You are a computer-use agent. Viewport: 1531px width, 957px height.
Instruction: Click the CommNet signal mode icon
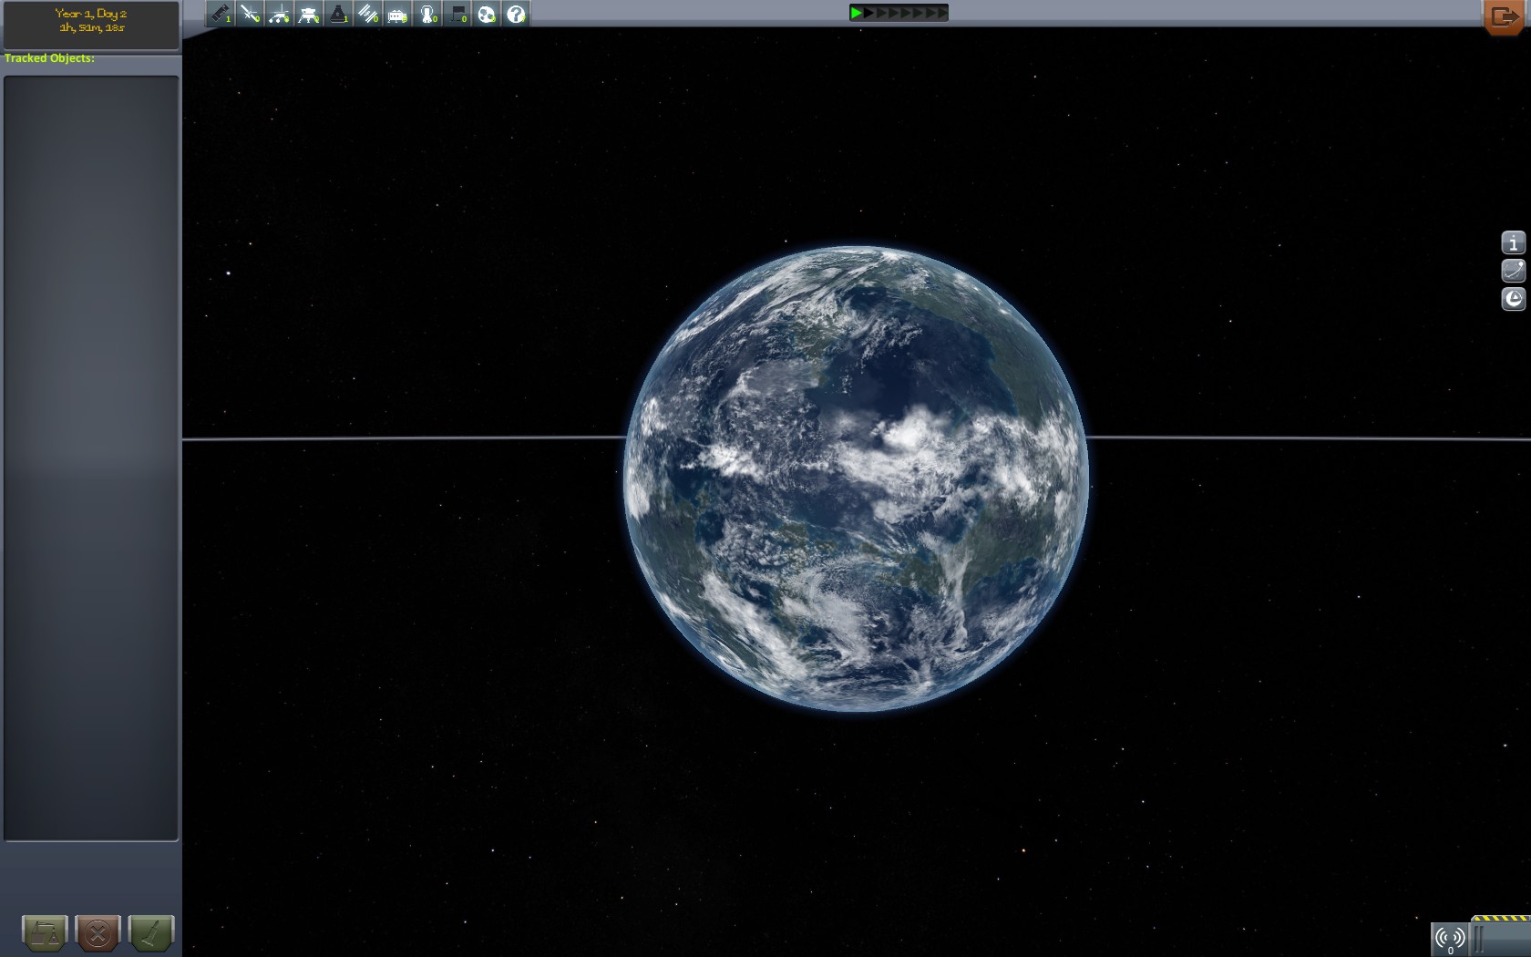[x=1449, y=938]
